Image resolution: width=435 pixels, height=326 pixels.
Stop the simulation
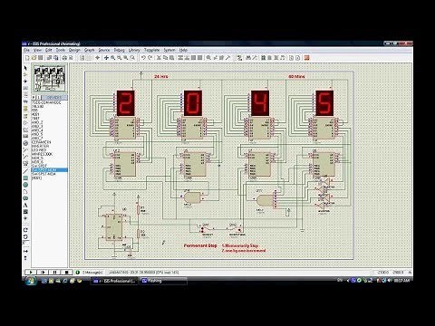pos(67,272)
